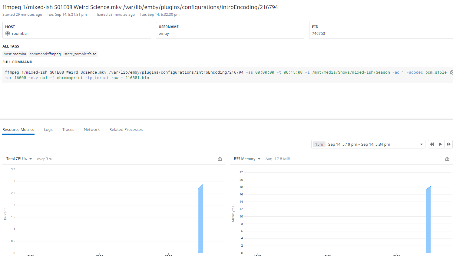
Task: Select the Resource Metrics tab
Action: point(18,129)
